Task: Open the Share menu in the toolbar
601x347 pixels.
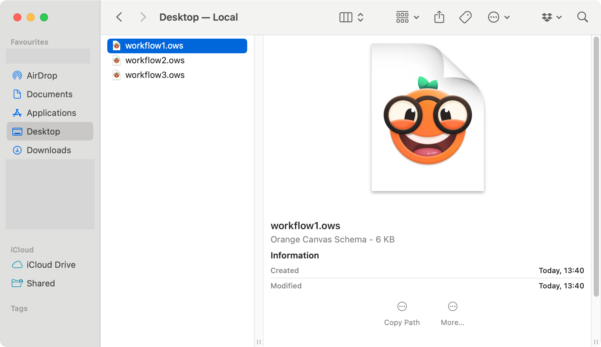Action: (x=439, y=17)
